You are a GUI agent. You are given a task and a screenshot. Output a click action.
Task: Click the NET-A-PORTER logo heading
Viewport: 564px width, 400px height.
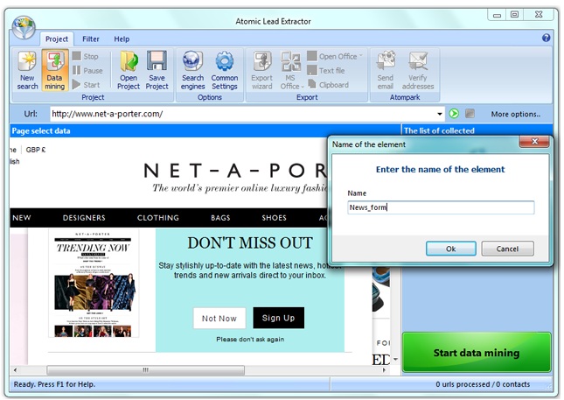235,171
